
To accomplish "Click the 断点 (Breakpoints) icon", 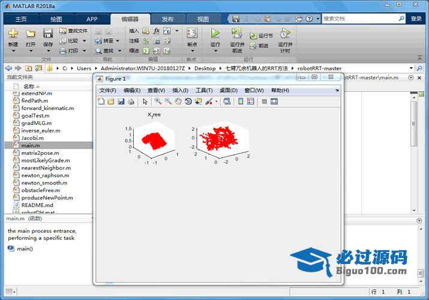I will click(x=192, y=34).
